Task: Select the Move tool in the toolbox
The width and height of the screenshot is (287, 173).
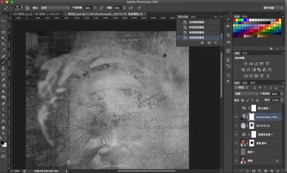Action: point(3,21)
